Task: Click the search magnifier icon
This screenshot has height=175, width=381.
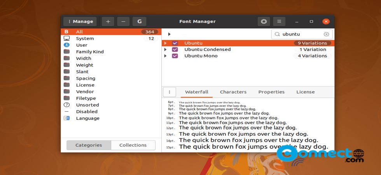Action: click(x=277, y=34)
